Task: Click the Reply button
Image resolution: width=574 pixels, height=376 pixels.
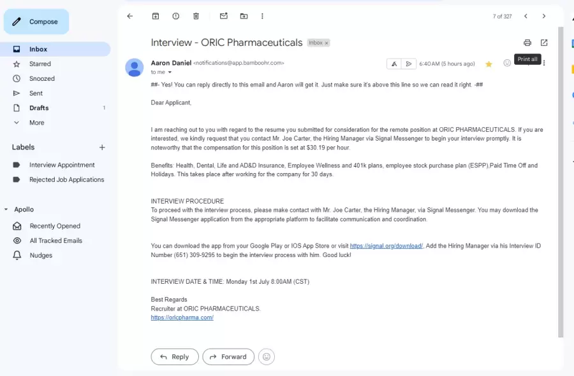Action: point(175,357)
